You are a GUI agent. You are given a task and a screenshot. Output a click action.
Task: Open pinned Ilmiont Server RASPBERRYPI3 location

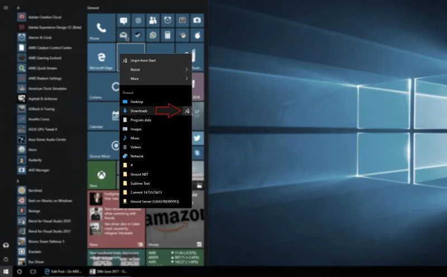pyautogui.click(x=155, y=201)
